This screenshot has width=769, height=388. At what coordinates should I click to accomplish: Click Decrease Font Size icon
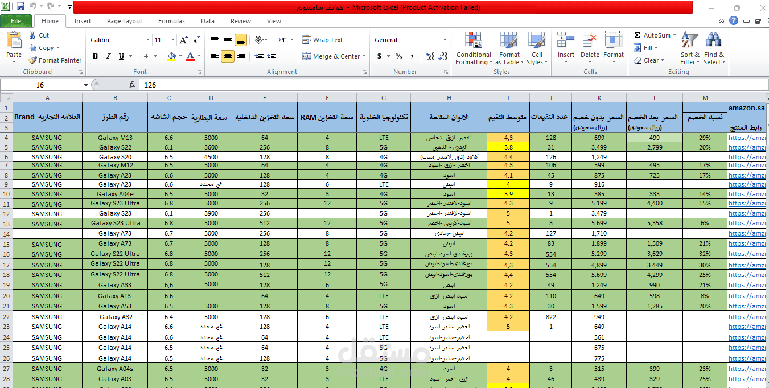[196, 40]
